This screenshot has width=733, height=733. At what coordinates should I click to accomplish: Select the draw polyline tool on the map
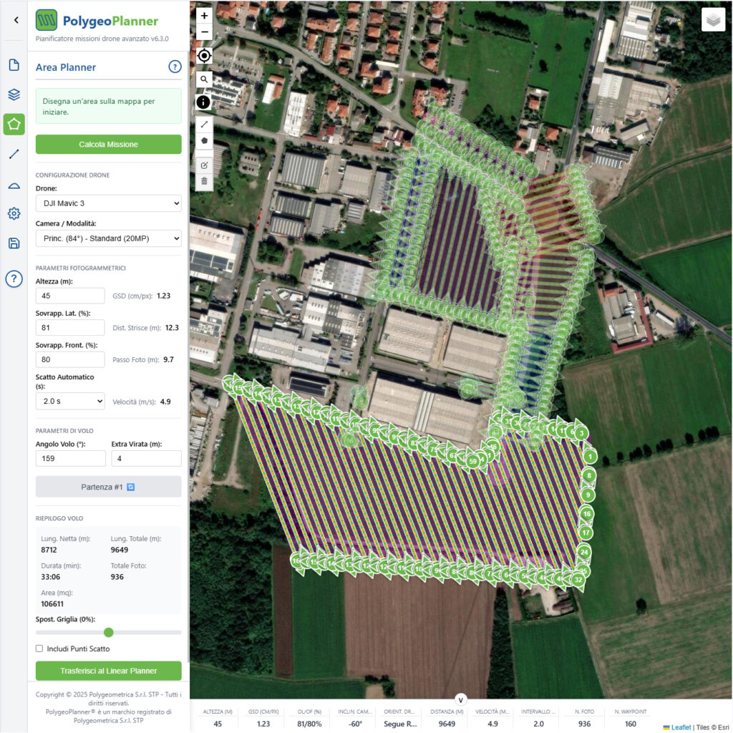(204, 125)
